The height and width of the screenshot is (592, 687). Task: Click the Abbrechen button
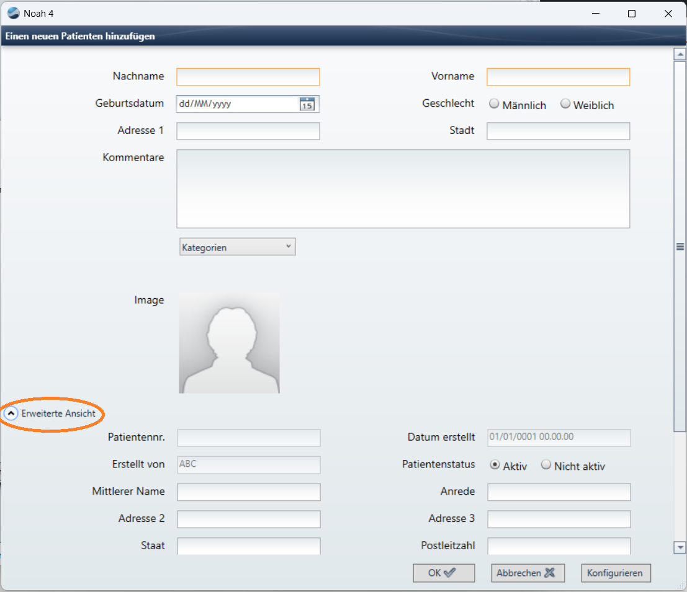(x=528, y=573)
